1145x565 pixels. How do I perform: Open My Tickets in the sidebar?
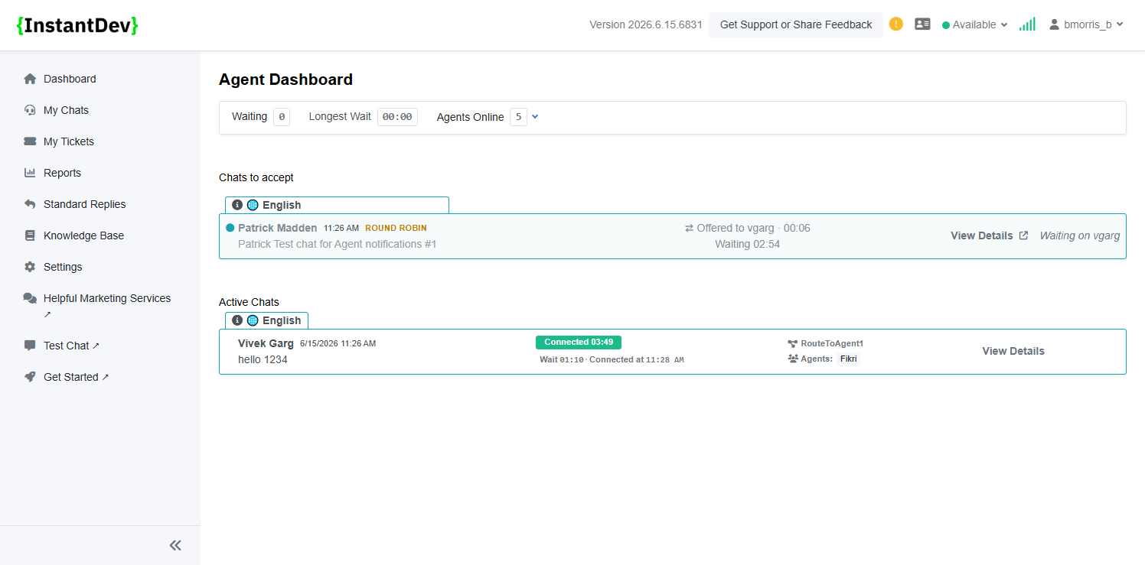coord(69,141)
